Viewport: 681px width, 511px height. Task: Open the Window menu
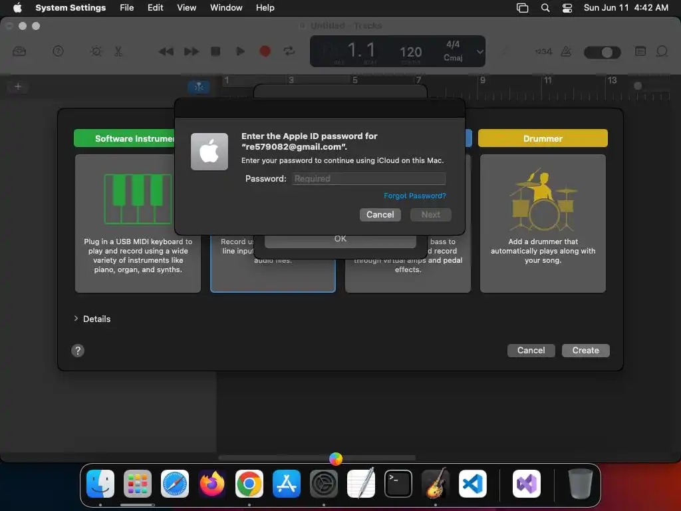click(x=226, y=8)
